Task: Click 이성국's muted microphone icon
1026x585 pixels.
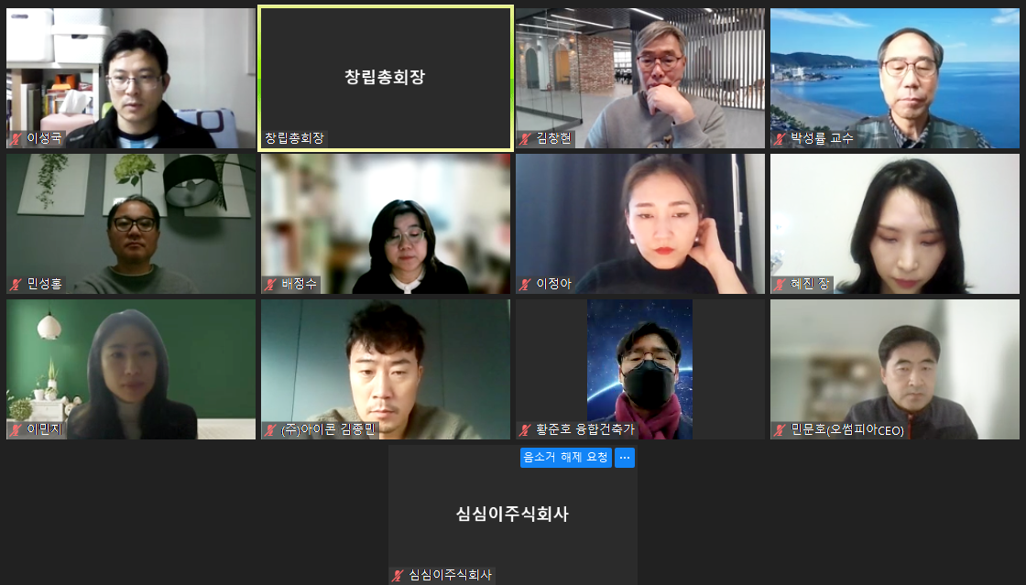Action: point(16,138)
